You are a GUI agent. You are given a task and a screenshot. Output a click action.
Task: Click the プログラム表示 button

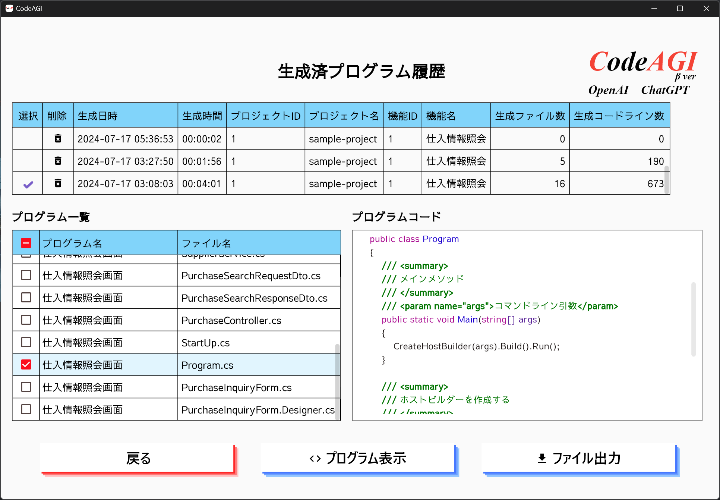tap(358, 459)
